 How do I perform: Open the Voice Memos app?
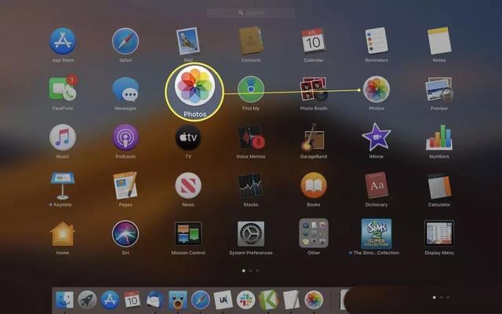250,137
